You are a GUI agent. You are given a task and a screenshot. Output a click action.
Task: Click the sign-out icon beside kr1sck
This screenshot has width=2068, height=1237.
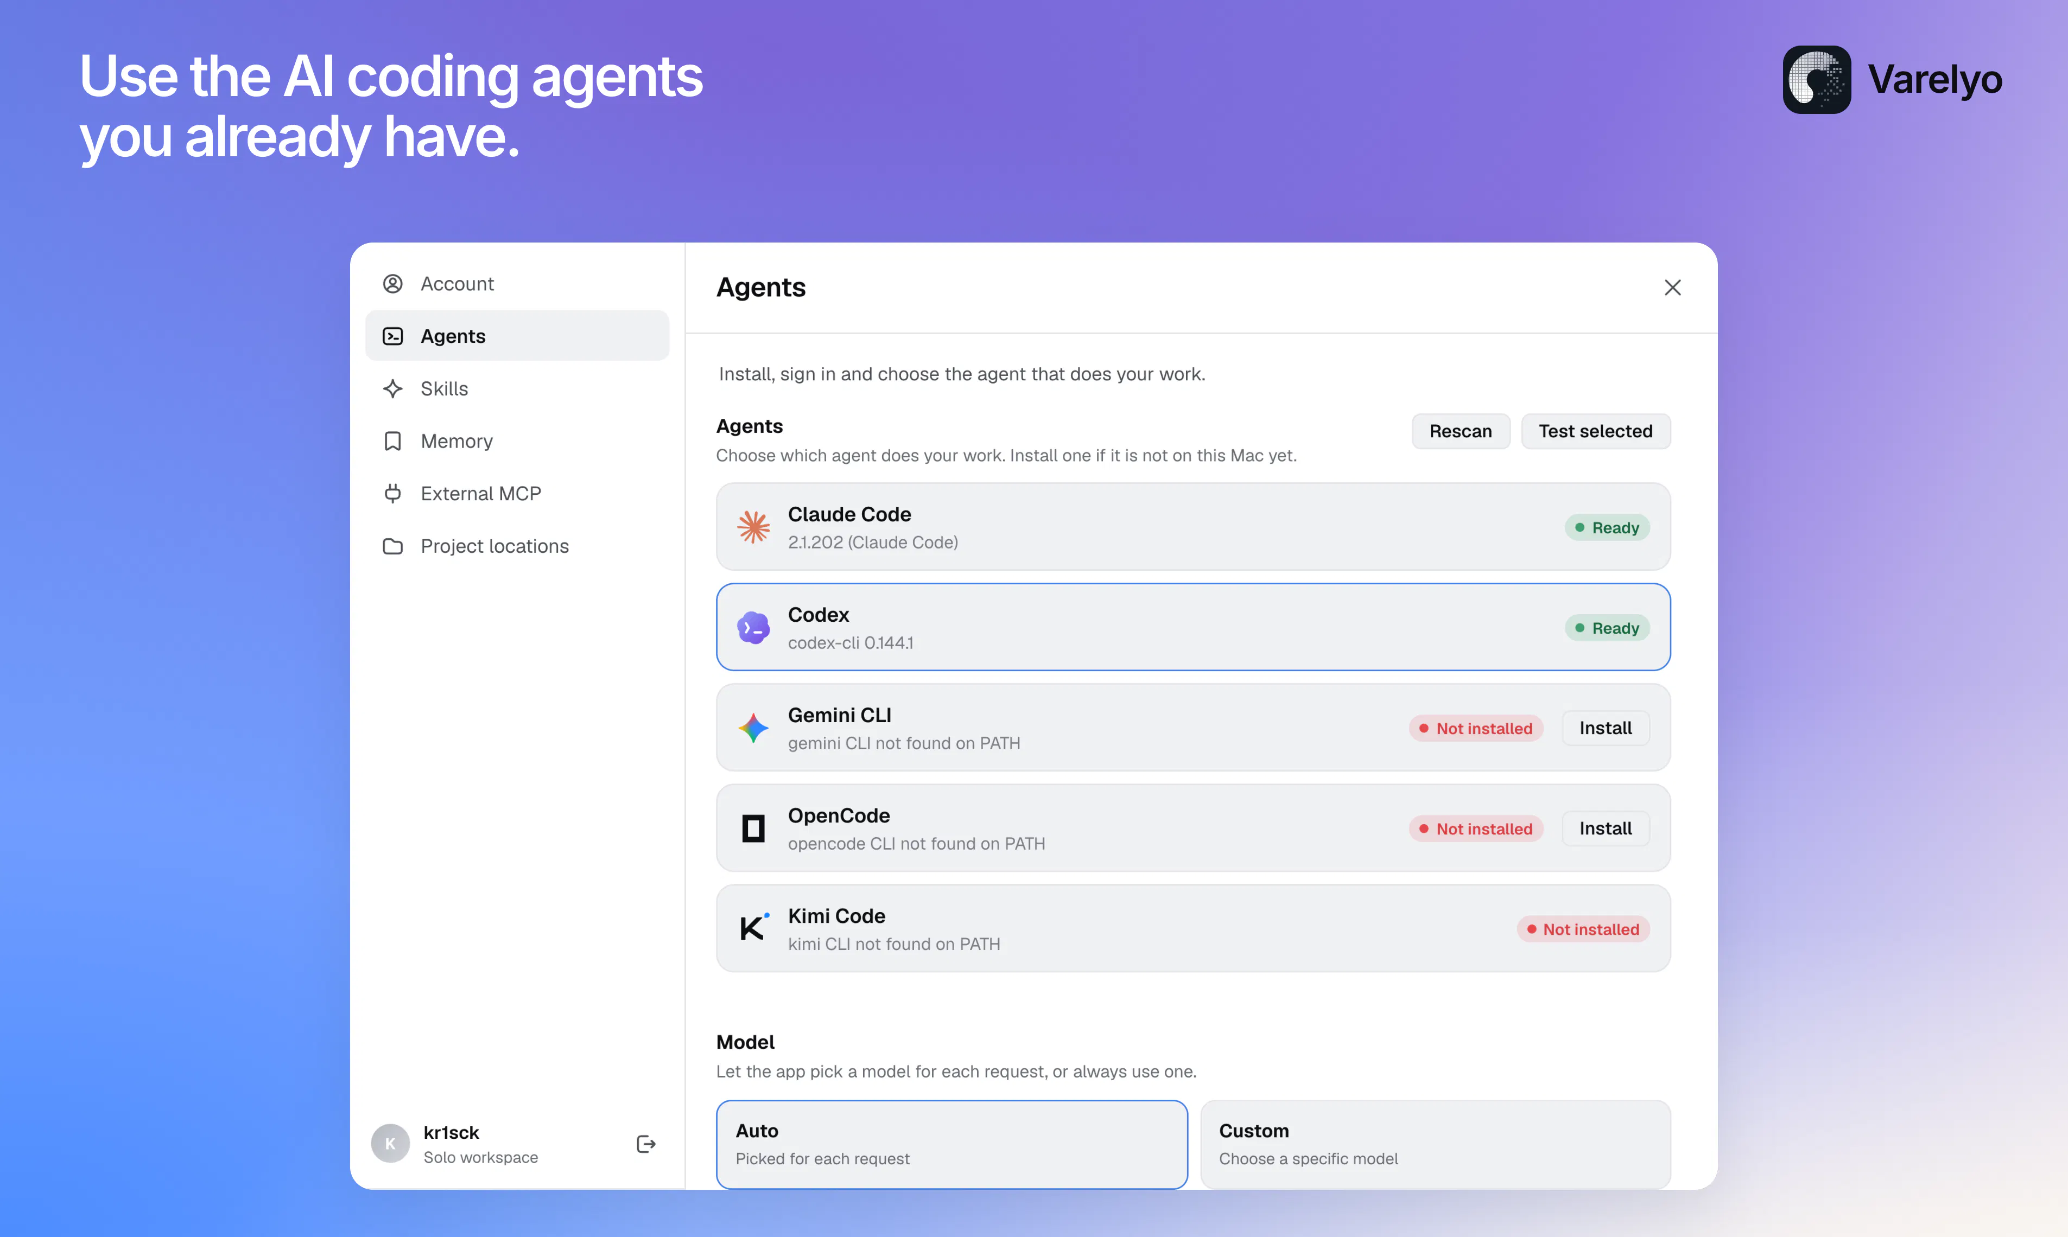coord(646,1144)
